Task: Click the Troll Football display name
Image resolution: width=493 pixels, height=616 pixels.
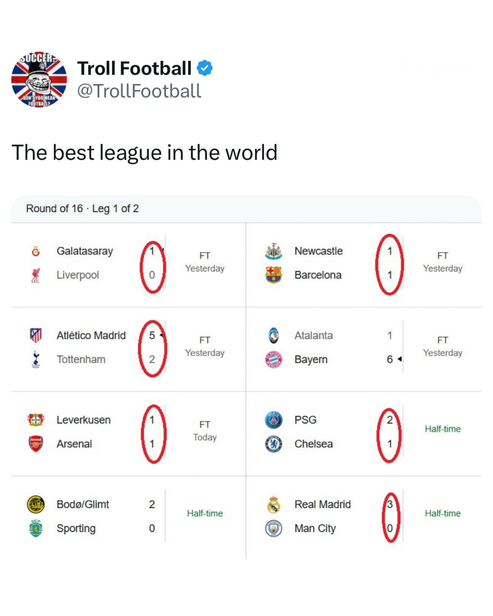Action: [134, 68]
